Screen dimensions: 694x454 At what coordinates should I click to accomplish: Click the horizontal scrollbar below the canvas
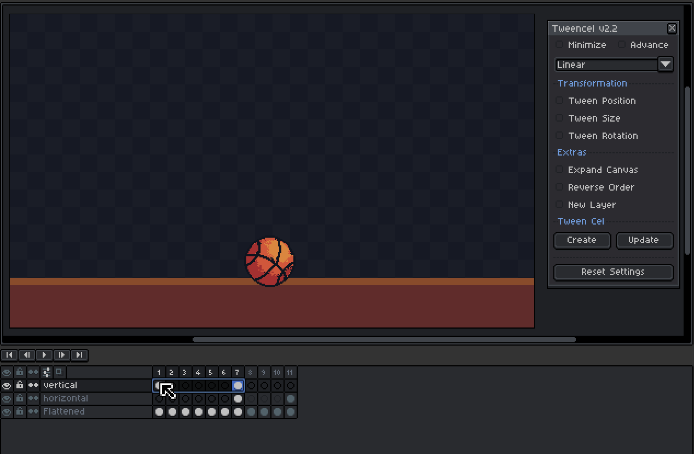point(383,339)
